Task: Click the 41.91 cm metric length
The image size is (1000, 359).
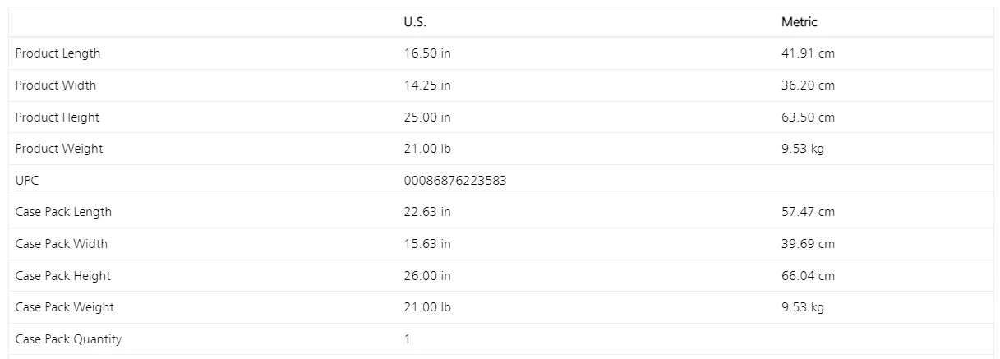Action: point(808,53)
